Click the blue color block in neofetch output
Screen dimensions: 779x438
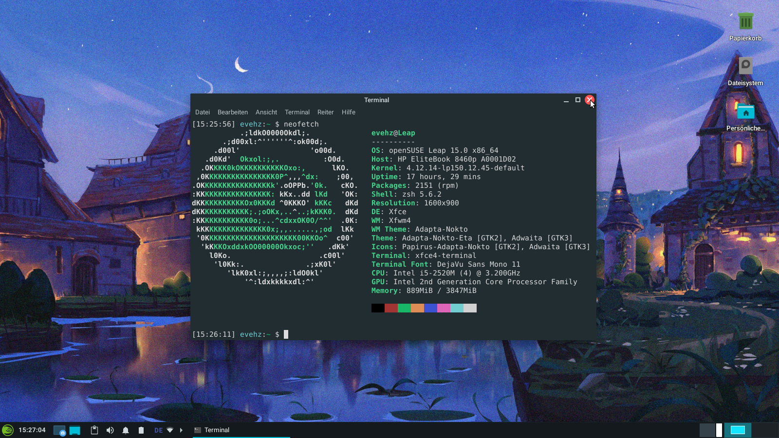(x=431, y=308)
